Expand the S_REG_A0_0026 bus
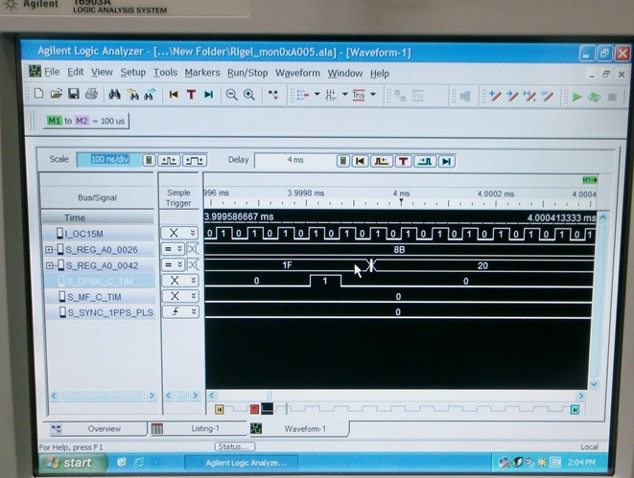634x478 pixels. (x=49, y=249)
